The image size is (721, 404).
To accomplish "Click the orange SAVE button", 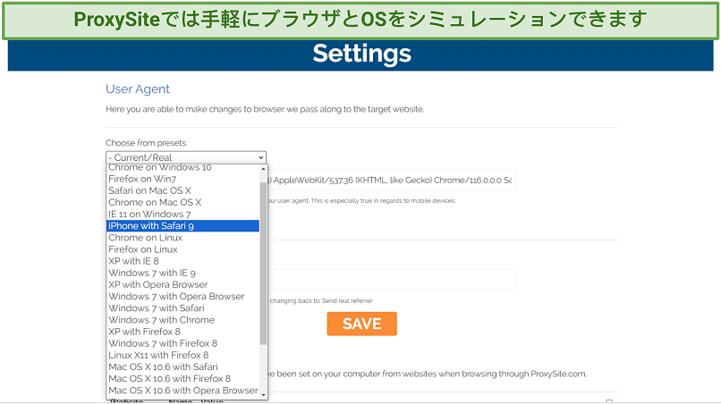I will tap(362, 324).
